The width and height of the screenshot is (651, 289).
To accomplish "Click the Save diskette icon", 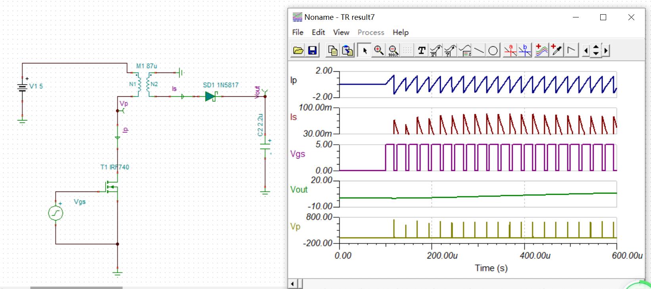I will (x=312, y=50).
